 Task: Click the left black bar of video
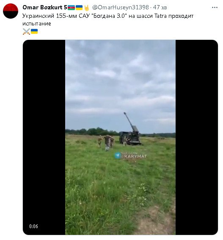44,137
